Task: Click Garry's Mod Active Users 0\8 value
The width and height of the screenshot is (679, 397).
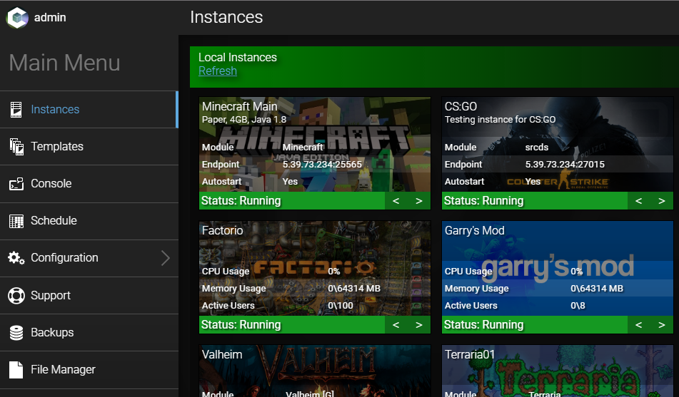Action: point(578,306)
